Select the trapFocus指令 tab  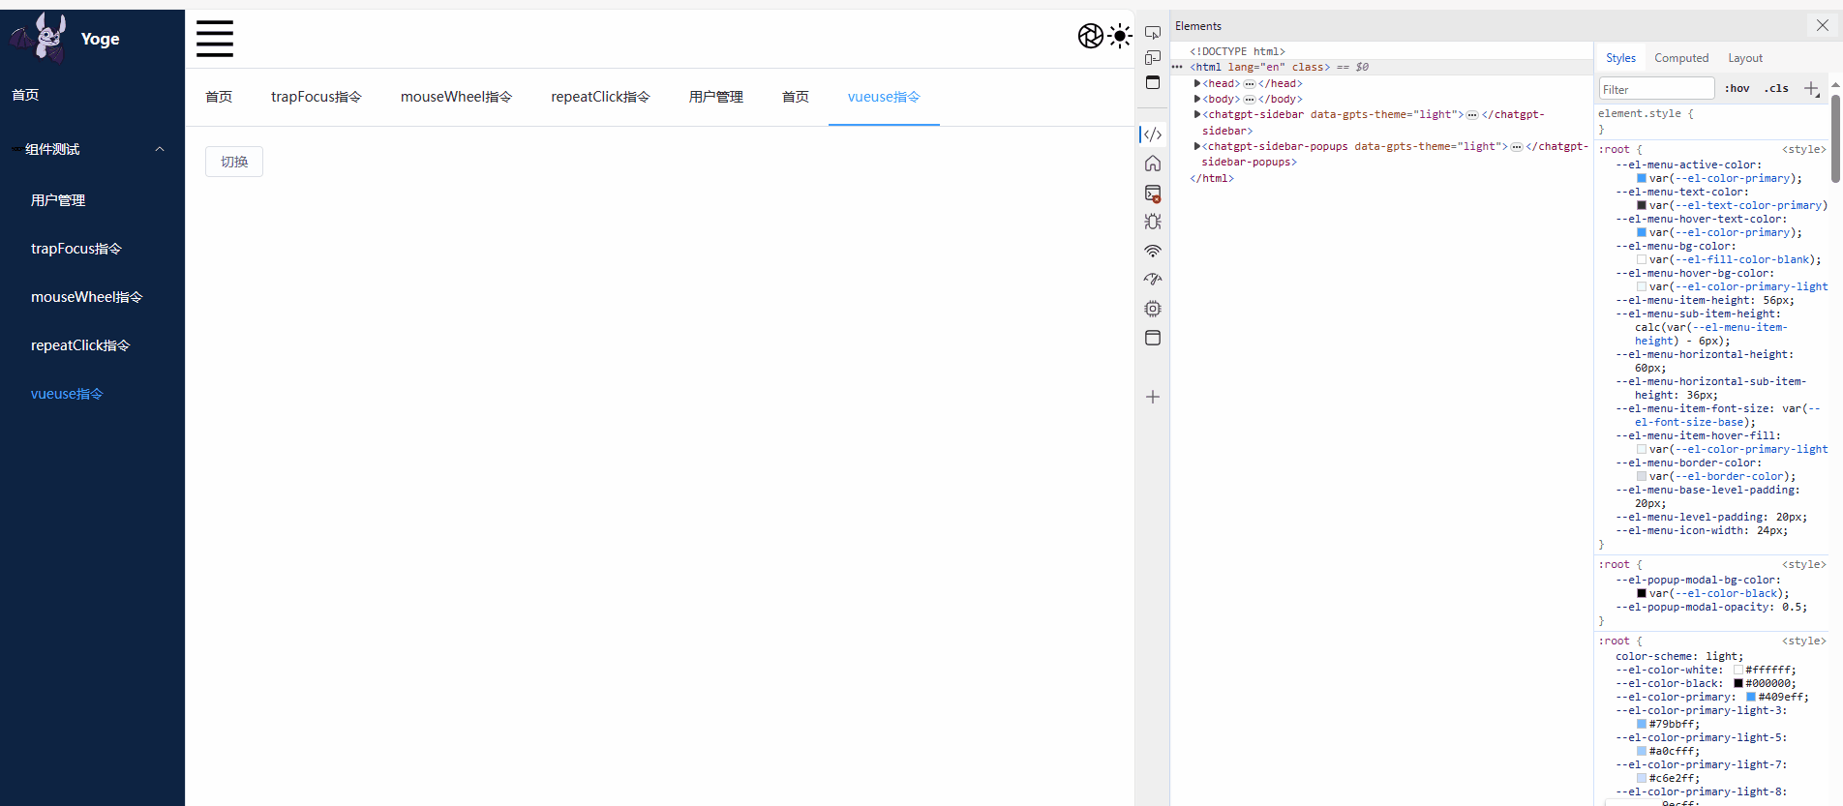317,97
